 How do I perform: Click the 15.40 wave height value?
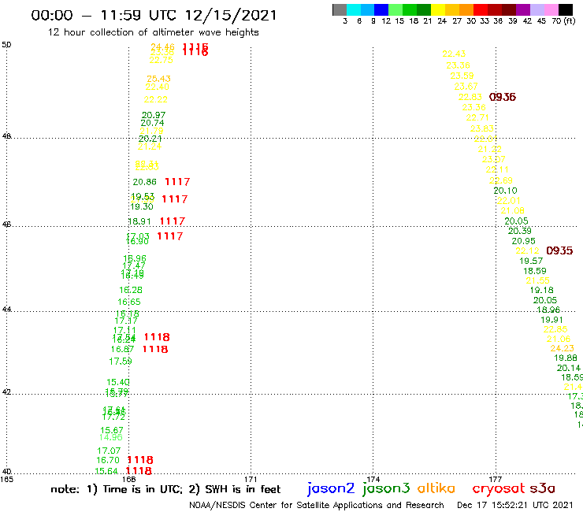(118, 382)
